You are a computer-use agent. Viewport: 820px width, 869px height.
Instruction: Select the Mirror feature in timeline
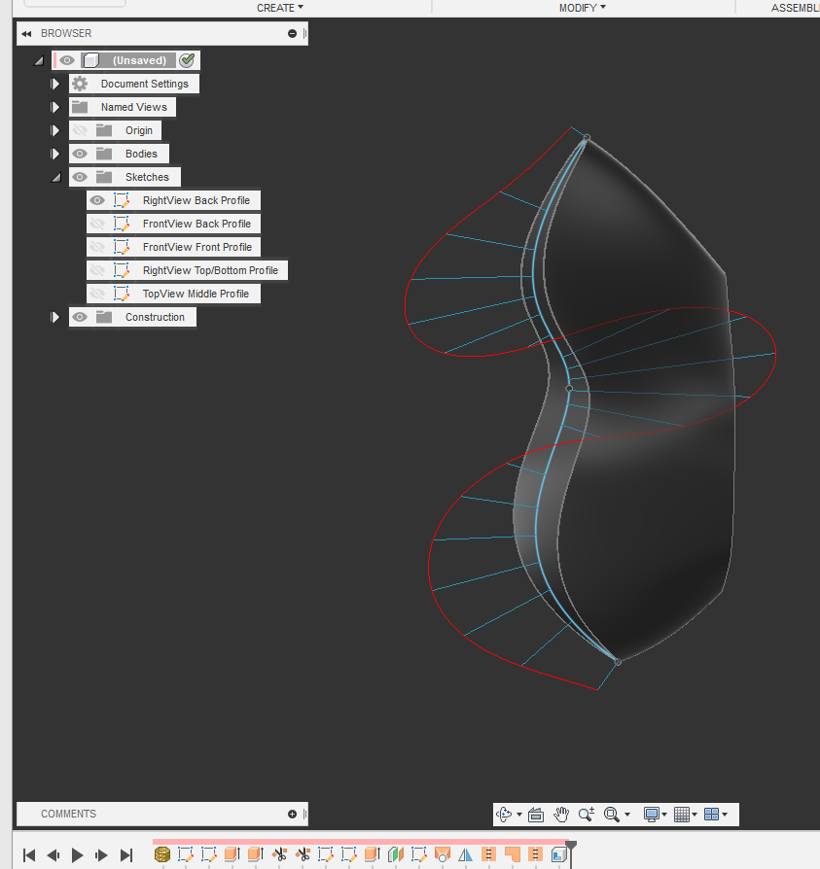click(465, 854)
